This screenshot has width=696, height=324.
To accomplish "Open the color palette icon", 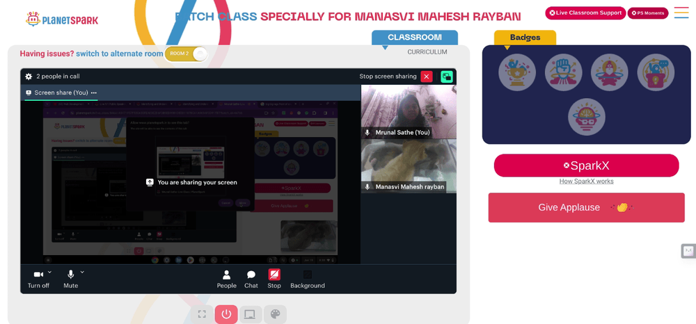I will 275,314.
